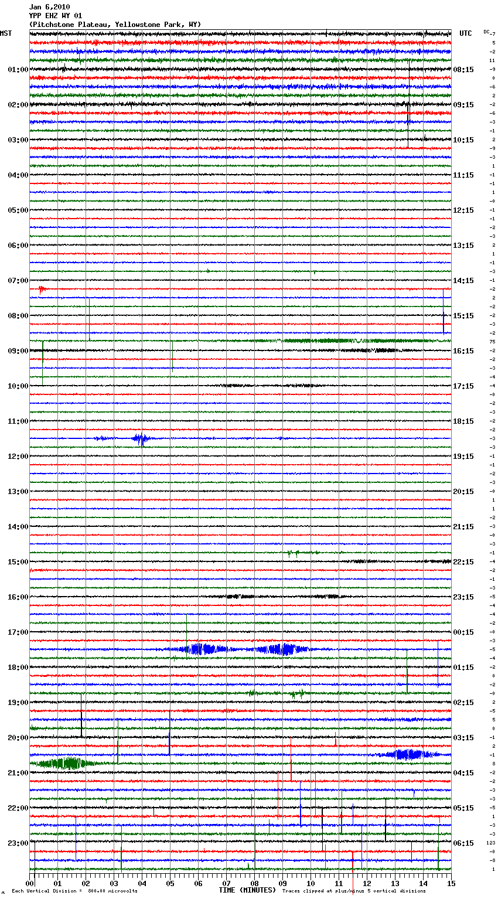
Task: Click the 12:15 UTC time label
Action: (x=463, y=210)
